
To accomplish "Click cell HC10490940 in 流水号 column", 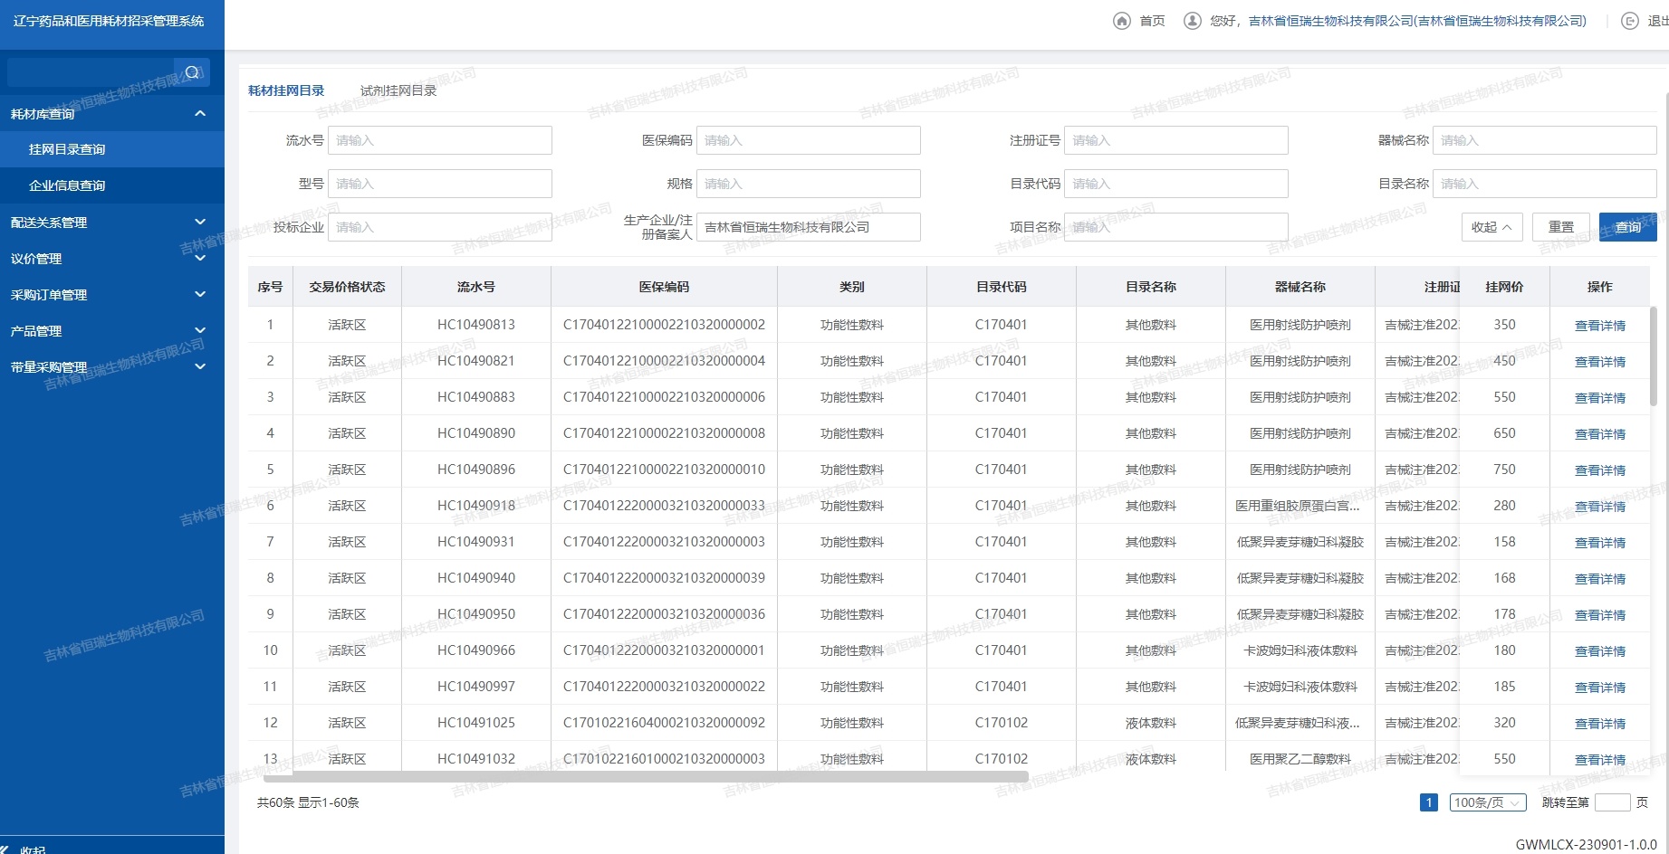I will click(x=476, y=578).
